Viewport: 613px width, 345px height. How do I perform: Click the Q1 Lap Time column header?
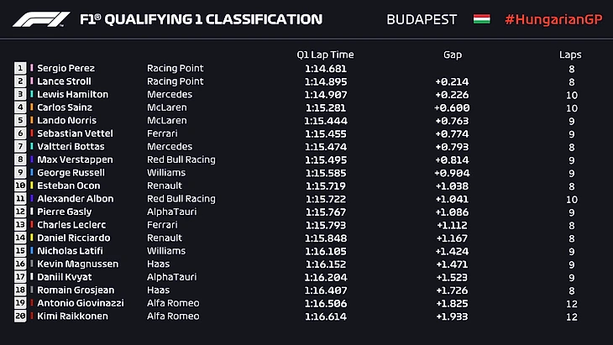pos(325,55)
